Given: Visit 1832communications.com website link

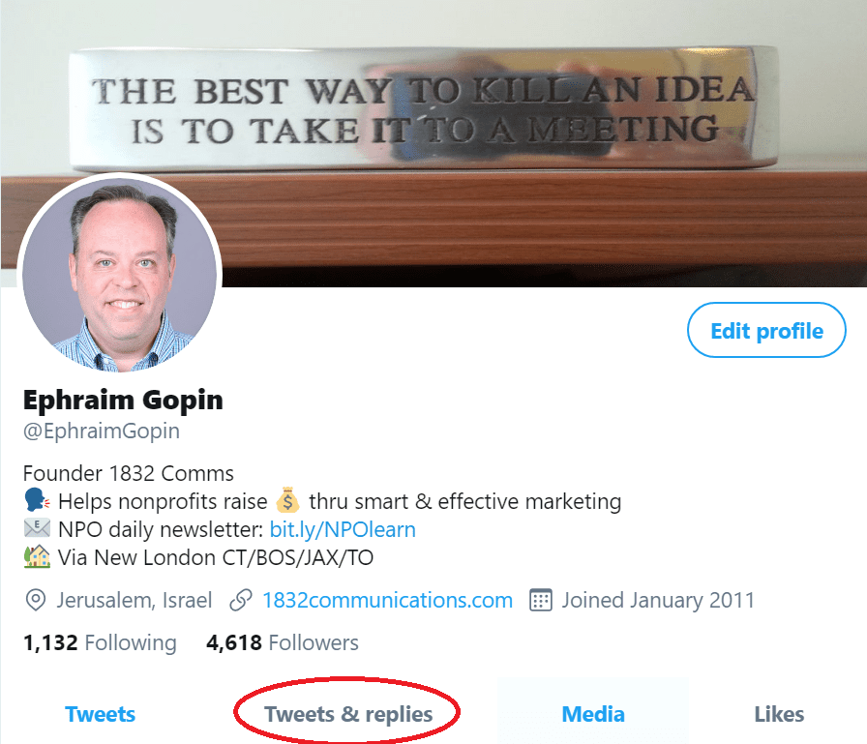Looking at the screenshot, I should point(388,600).
